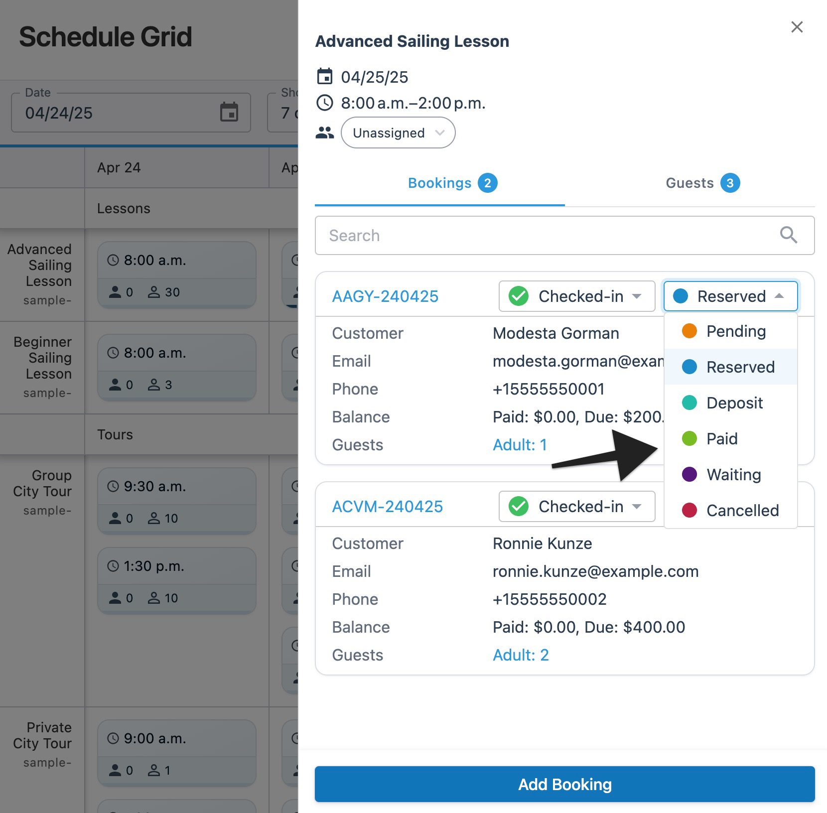Select Reserved status option in list
The height and width of the screenshot is (813, 827).
(731, 367)
